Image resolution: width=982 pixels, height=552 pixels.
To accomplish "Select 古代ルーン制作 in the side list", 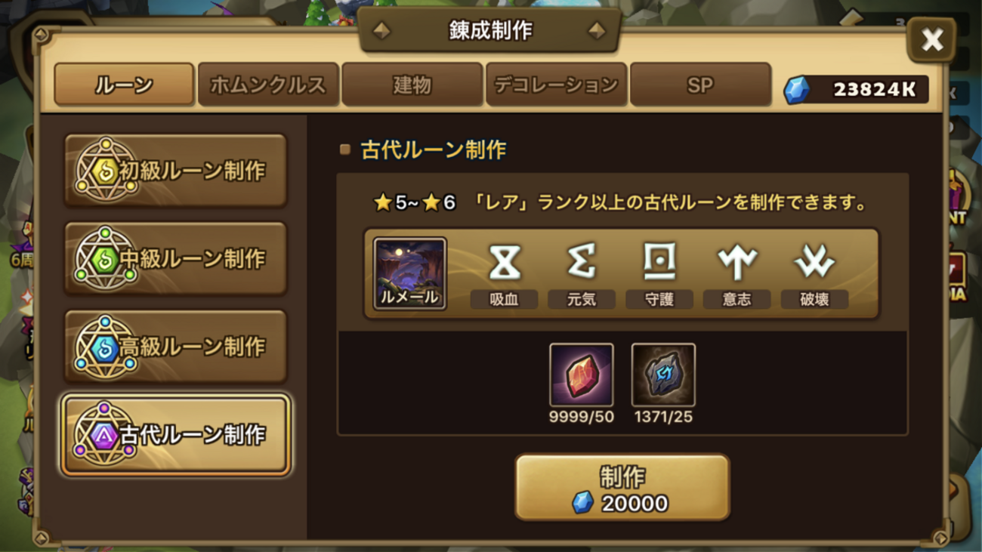I will [176, 434].
